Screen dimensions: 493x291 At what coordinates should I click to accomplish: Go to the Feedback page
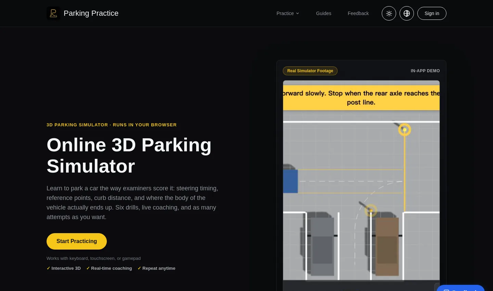tap(358, 13)
